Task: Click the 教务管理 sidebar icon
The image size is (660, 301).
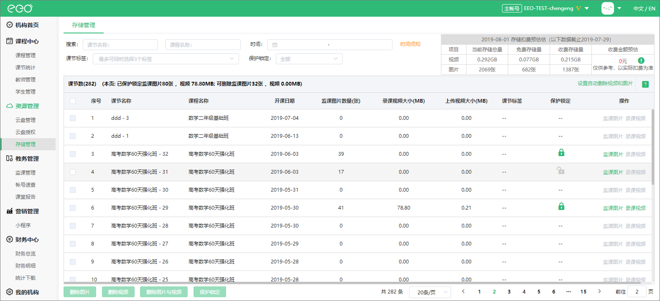Action: point(10,159)
